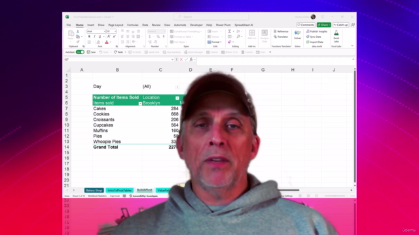Switch to the Data ribbon tab
The height and width of the screenshot is (235, 419).
coord(145,25)
